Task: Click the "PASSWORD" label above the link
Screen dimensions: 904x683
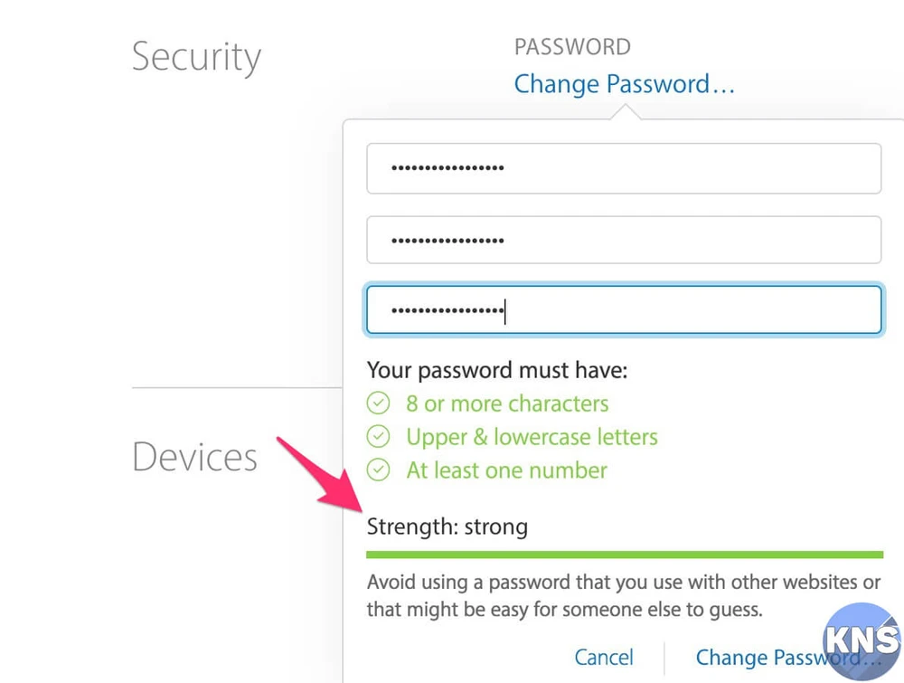Action: coord(572,47)
